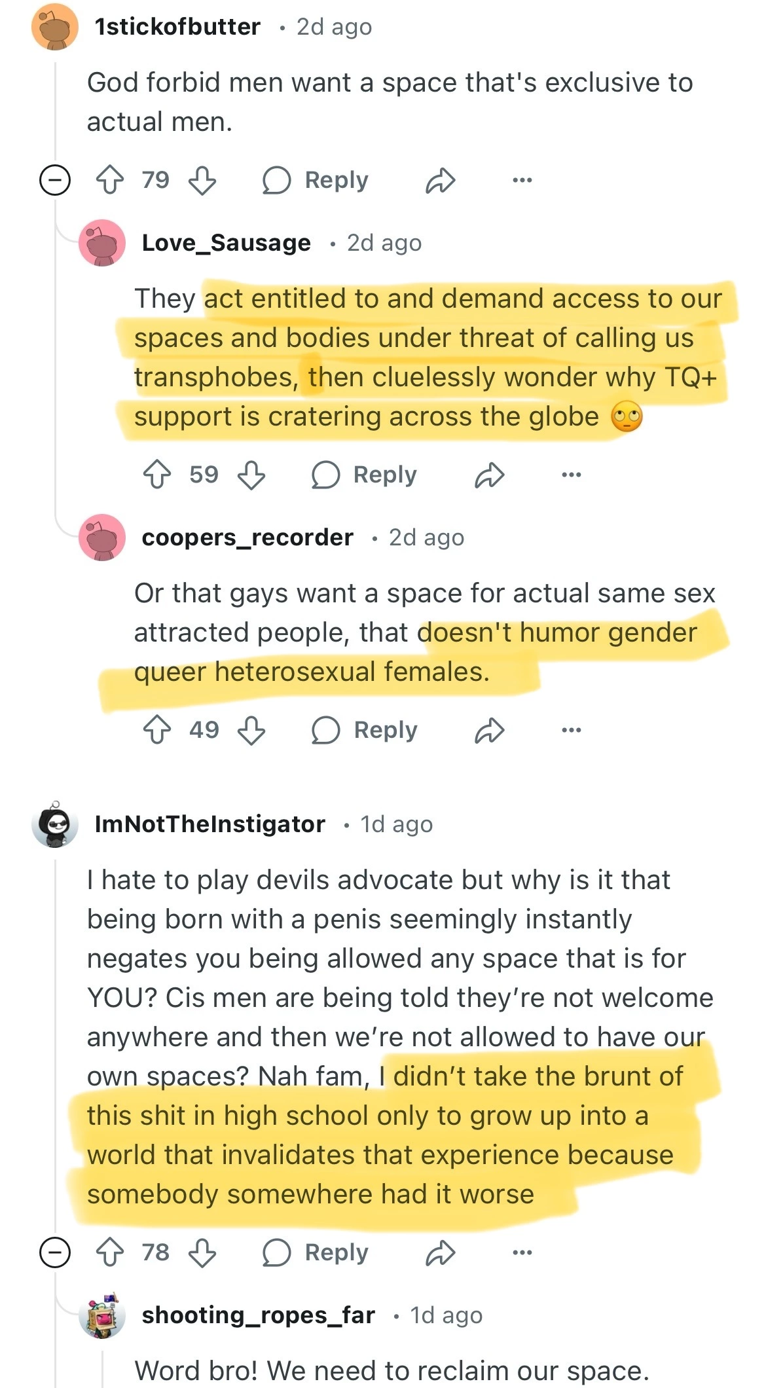Reply to ImNotTheInstigator's comment
The image size is (766, 1388).
[316, 1252]
